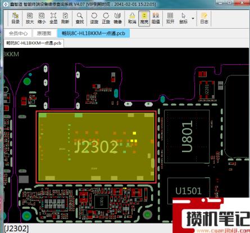This screenshot has width=250, height=233.
Task: Open the 查找 search tool
Action: coord(80,19)
